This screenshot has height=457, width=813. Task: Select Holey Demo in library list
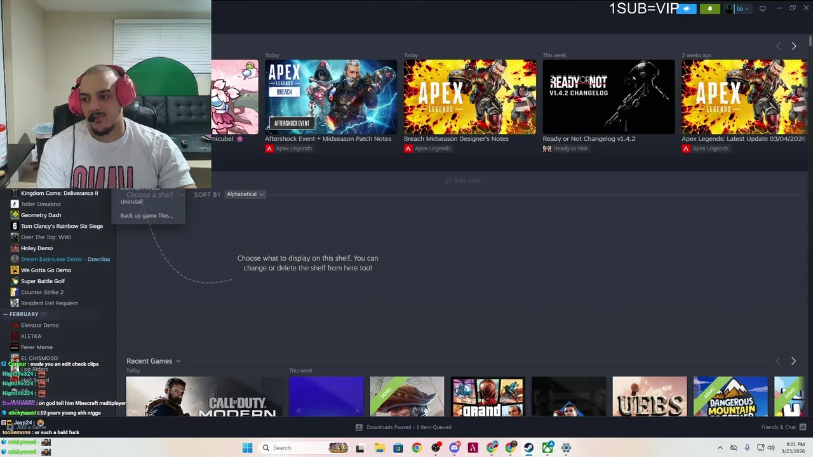pyautogui.click(x=37, y=248)
